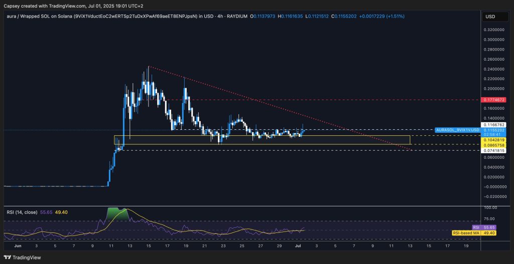
Task: Click the high value H0.1161635
Action: coord(291,16)
